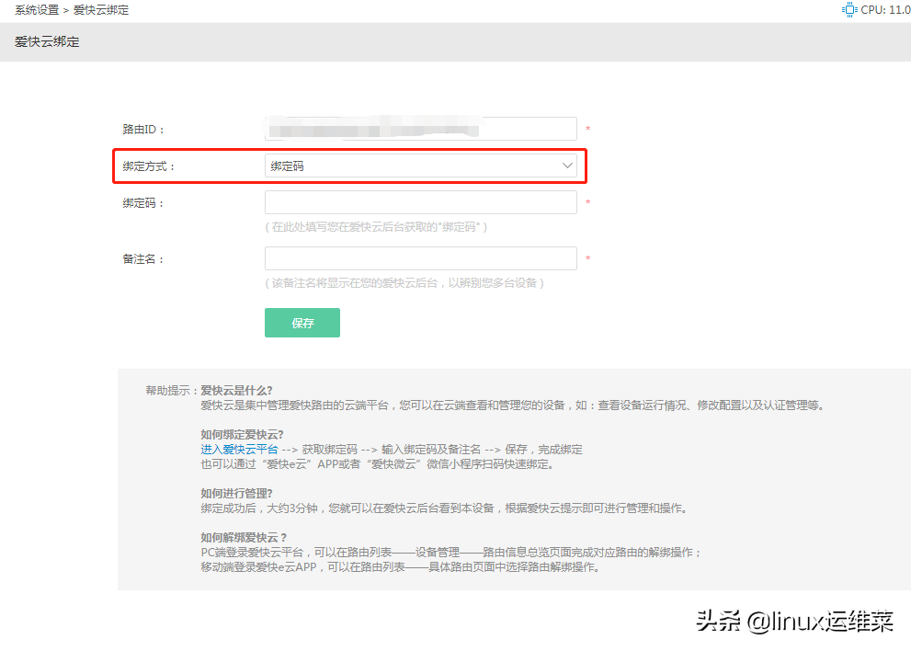911x651 pixels.
Task: Click the heading 如何绑定爱快云?
Action: [242, 435]
